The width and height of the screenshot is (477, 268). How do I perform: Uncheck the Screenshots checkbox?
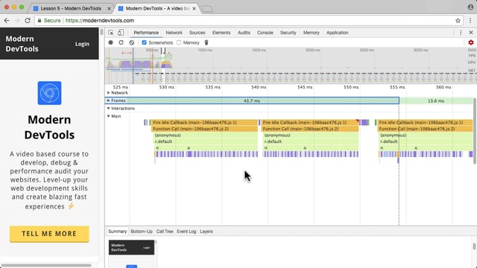tap(144, 42)
